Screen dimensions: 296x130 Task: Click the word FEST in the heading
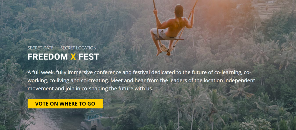88,57
